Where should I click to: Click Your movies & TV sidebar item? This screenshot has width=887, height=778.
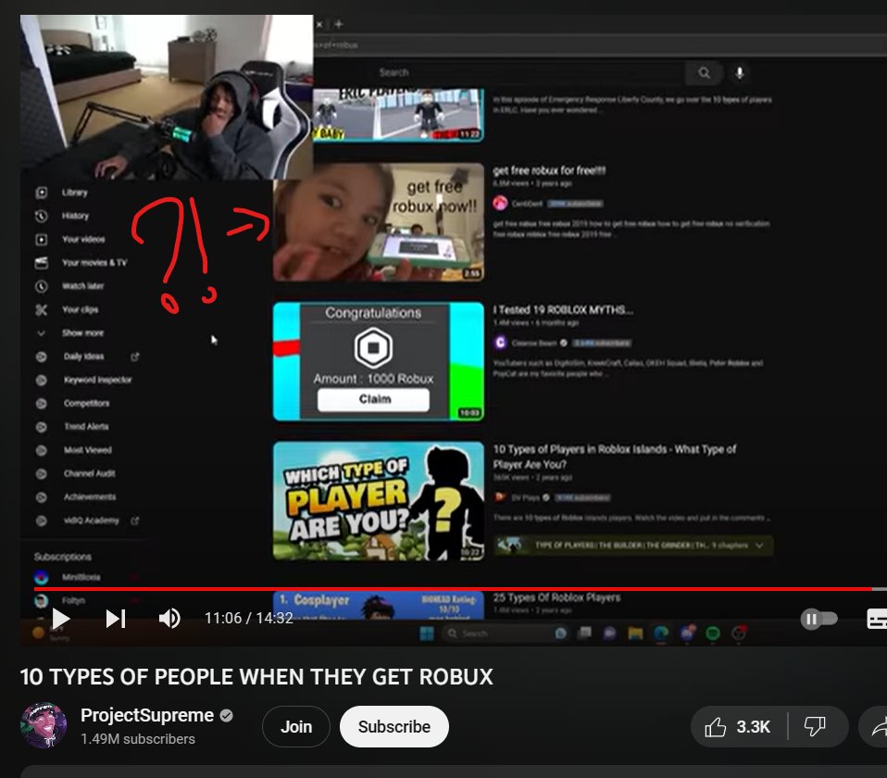94,262
